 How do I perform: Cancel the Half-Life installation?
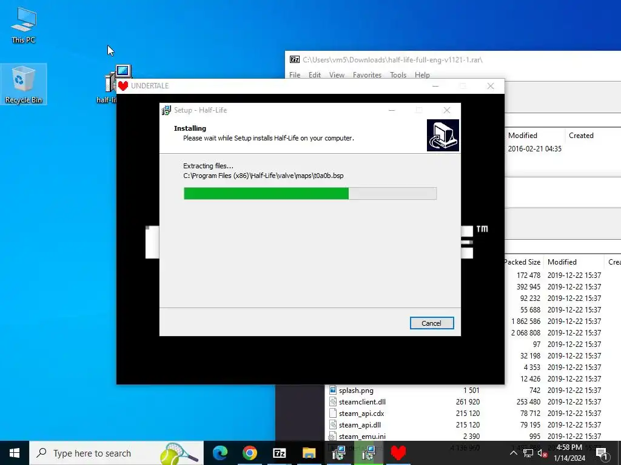click(x=432, y=323)
